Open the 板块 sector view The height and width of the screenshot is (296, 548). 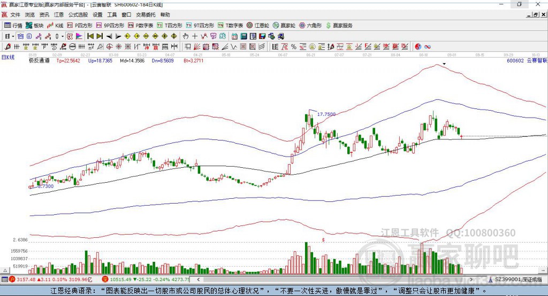pyautogui.click(x=35, y=26)
